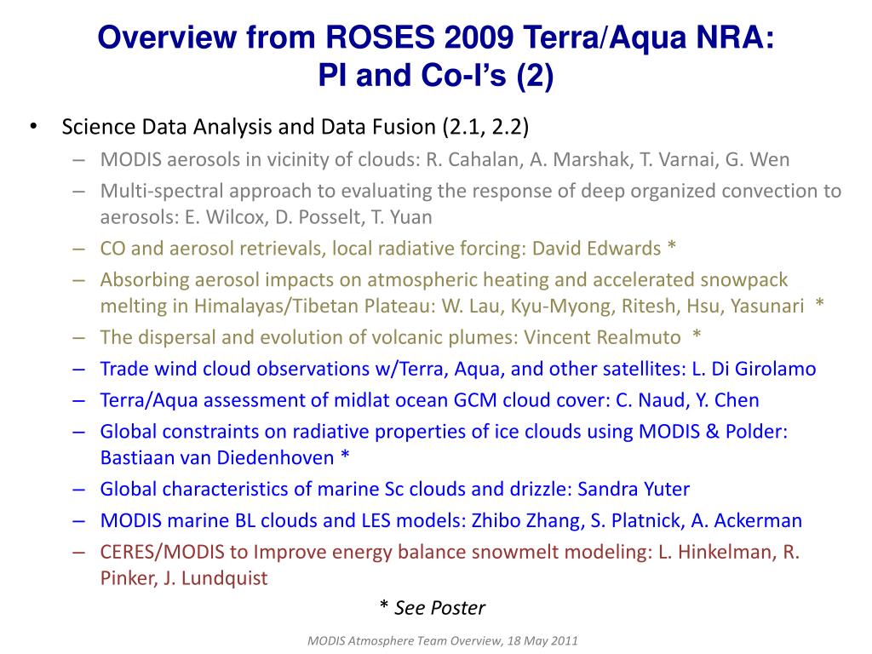This screenshot has height=654, width=872.
Task: Click the names 'E. Wilcox, D. Posselt, T. Yuan'
Action: coord(308,217)
